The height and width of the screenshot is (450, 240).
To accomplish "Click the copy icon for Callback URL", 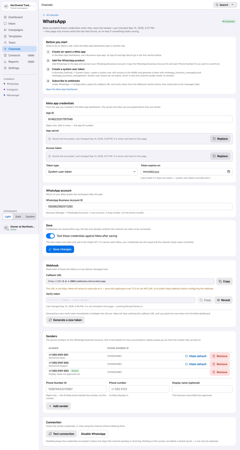I will (220, 281).
